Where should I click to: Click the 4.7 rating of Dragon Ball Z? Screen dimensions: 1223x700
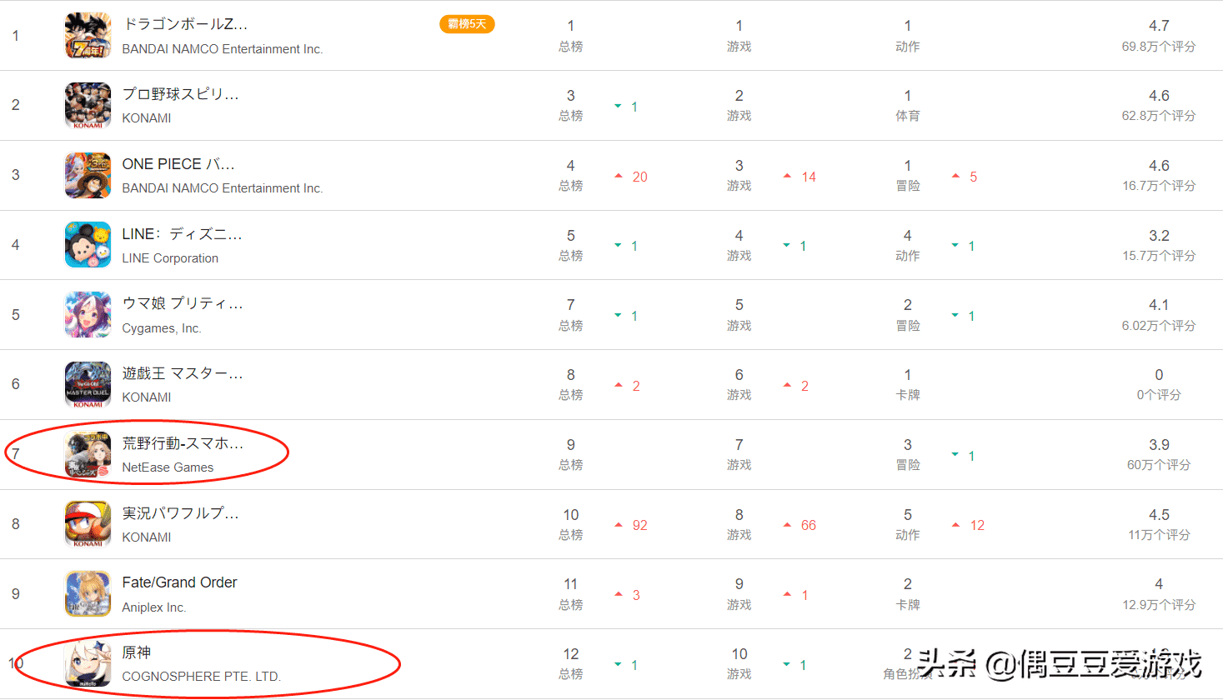1159,26
